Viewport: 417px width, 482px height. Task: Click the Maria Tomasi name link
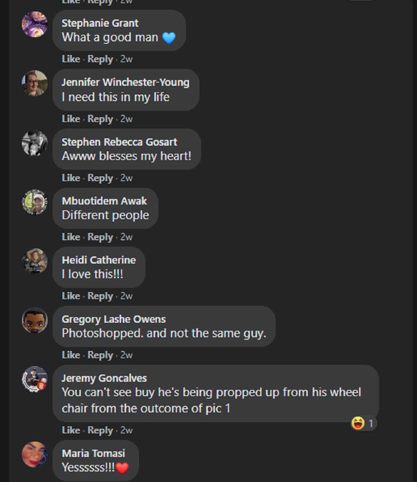point(93,453)
